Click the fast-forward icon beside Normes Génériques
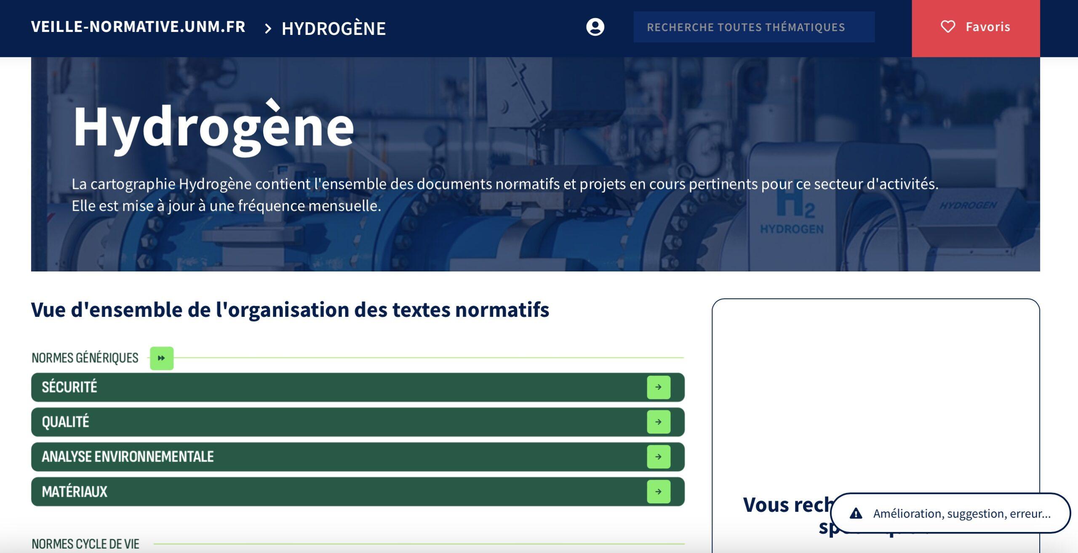Viewport: 1078px width, 553px height. [x=162, y=358]
